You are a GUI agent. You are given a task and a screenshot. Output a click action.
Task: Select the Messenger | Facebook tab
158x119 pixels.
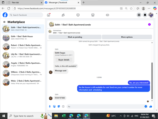(x=62, y=3)
